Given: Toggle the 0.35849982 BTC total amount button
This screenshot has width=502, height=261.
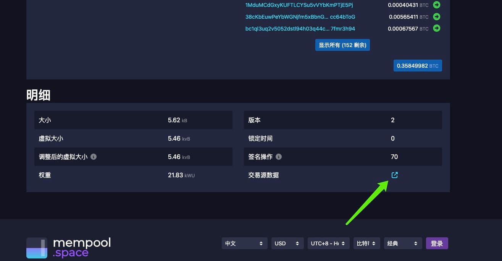Looking at the screenshot, I should (x=418, y=66).
